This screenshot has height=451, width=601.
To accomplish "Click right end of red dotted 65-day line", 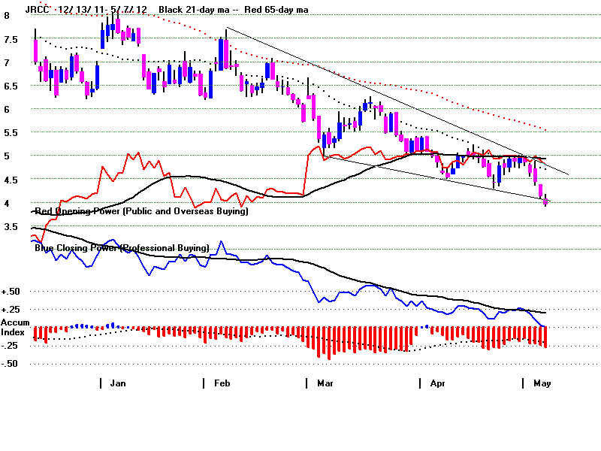I will pyautogui.click(x=545, y=131).
